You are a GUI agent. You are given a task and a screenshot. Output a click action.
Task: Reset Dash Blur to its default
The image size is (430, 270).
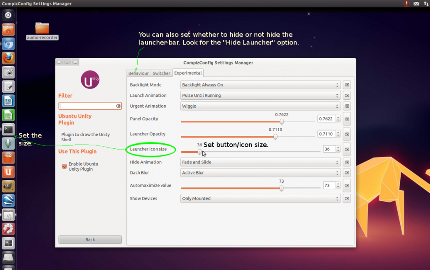point(347,173)
